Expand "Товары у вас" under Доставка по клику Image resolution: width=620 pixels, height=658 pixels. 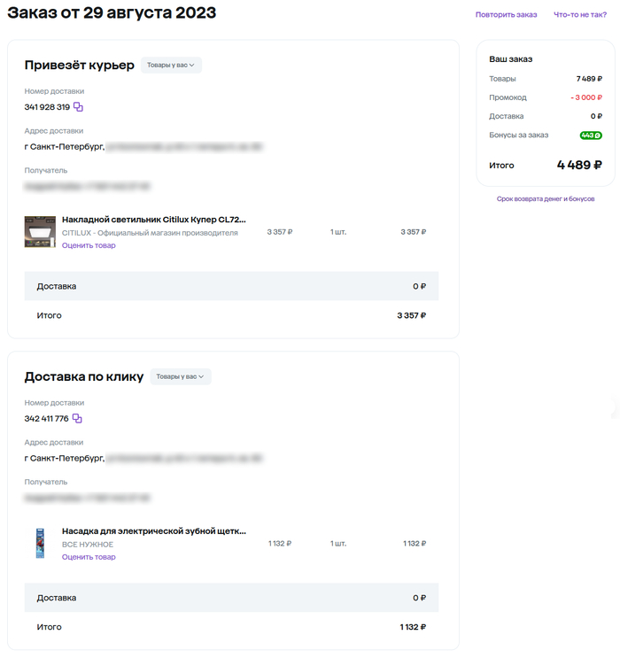[x=181, y=376]
